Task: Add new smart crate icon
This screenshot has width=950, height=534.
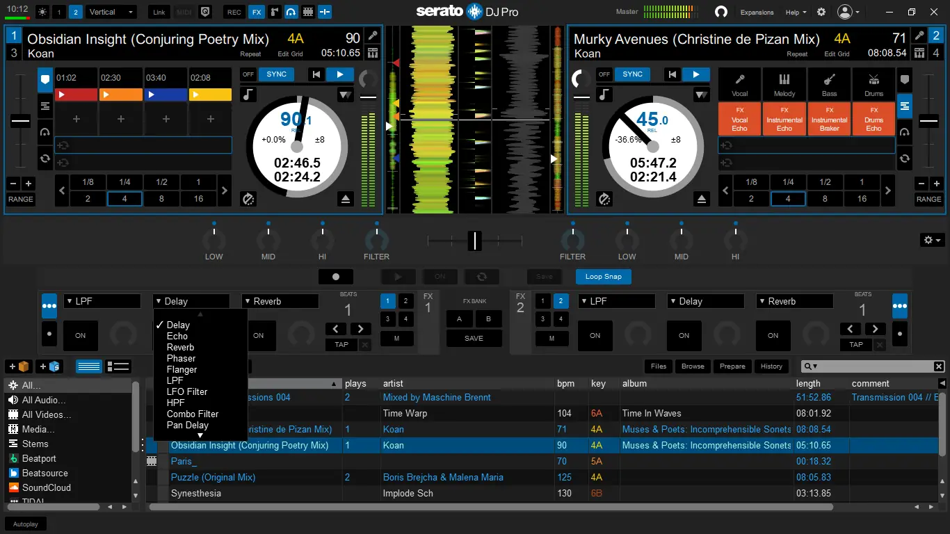Action: coord(49,366)
